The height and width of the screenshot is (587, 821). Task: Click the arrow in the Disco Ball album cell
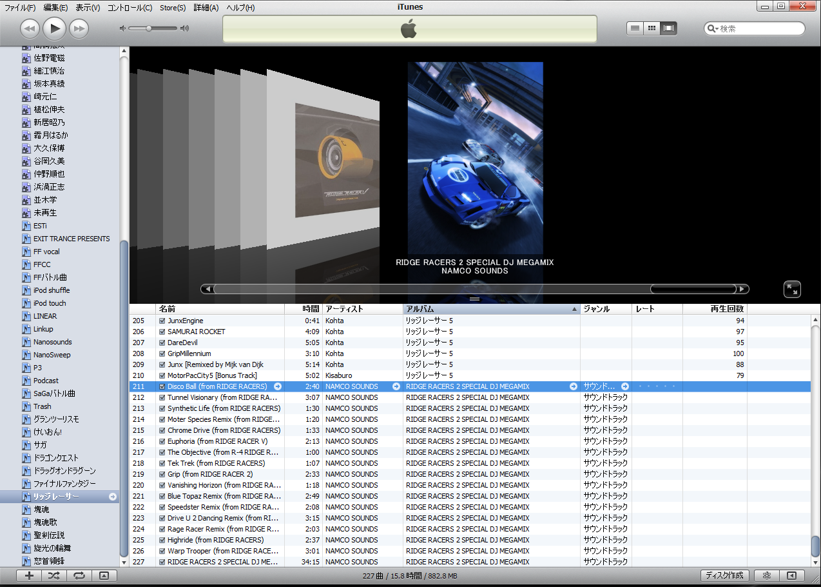574,386
